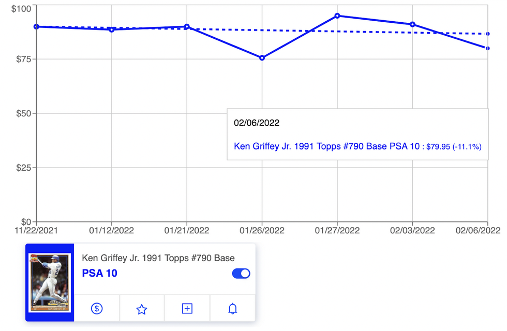Image resolution: width=507 pixels, height=331 pixels.
Task: Click the '$0' y-axis label
Action: 26,222
